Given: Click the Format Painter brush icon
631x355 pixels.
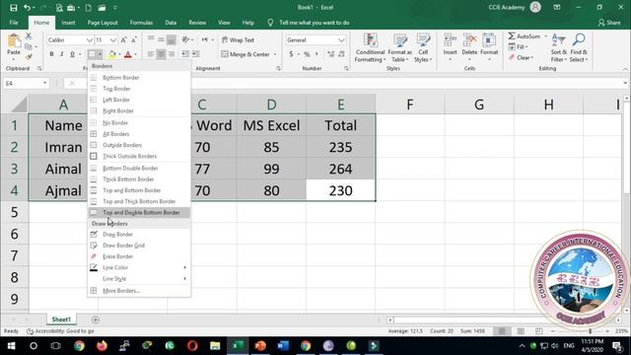Looking at the screenshot, I should (x=29, y=57).
